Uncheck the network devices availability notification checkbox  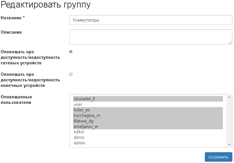tap(71, 52)
